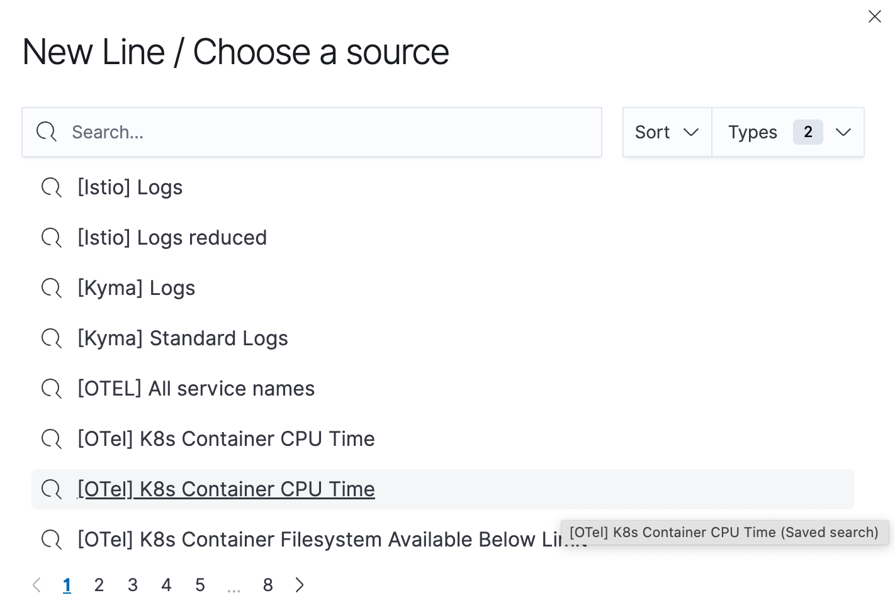Click the icon next to [Istio] Logs reduced

pyautogui.click(x=51, y=238)
